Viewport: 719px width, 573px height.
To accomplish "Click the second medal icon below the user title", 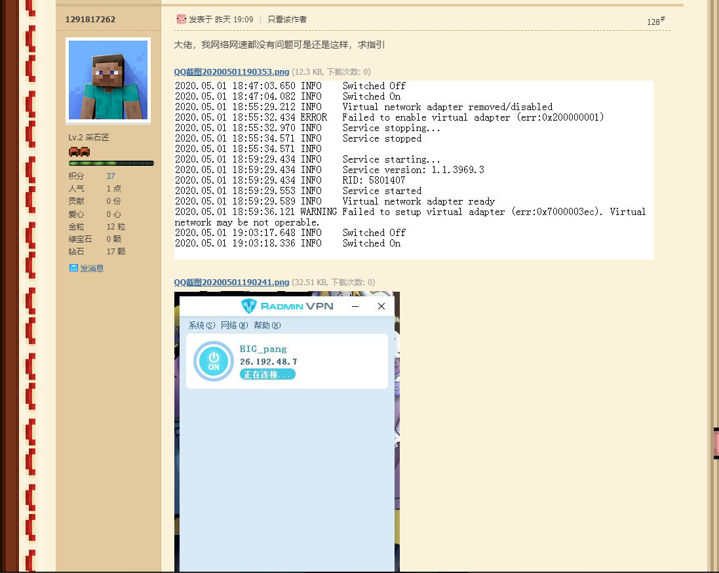I will point(85,151).
